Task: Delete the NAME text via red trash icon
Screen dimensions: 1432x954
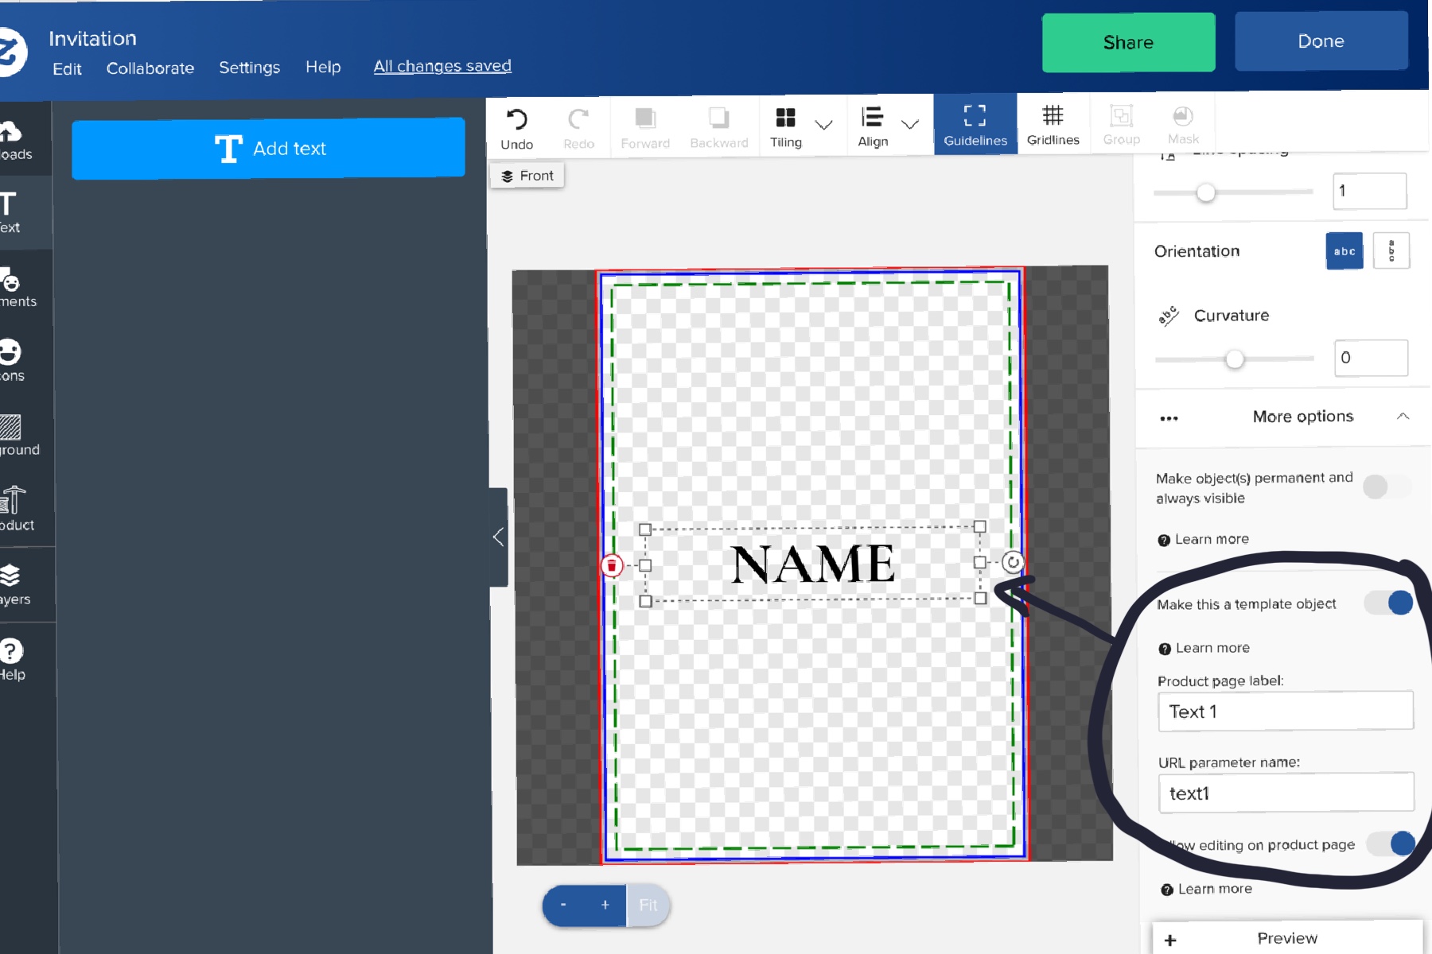Action: (x=611, y=566)
